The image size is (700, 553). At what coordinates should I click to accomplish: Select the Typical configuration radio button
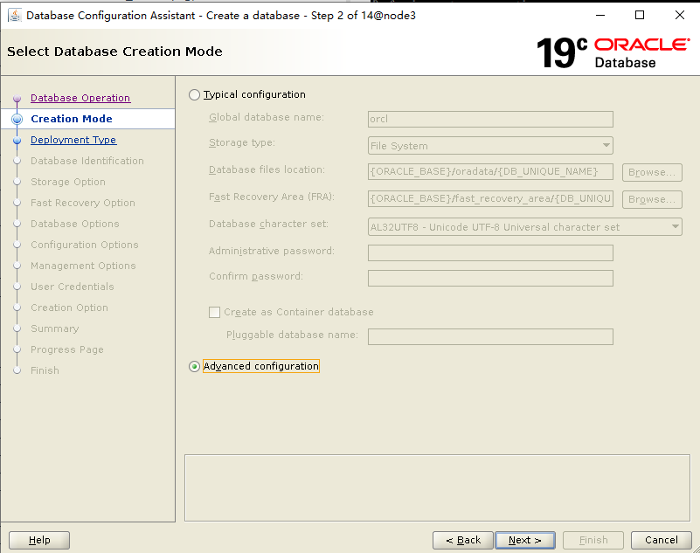(194, 94)
